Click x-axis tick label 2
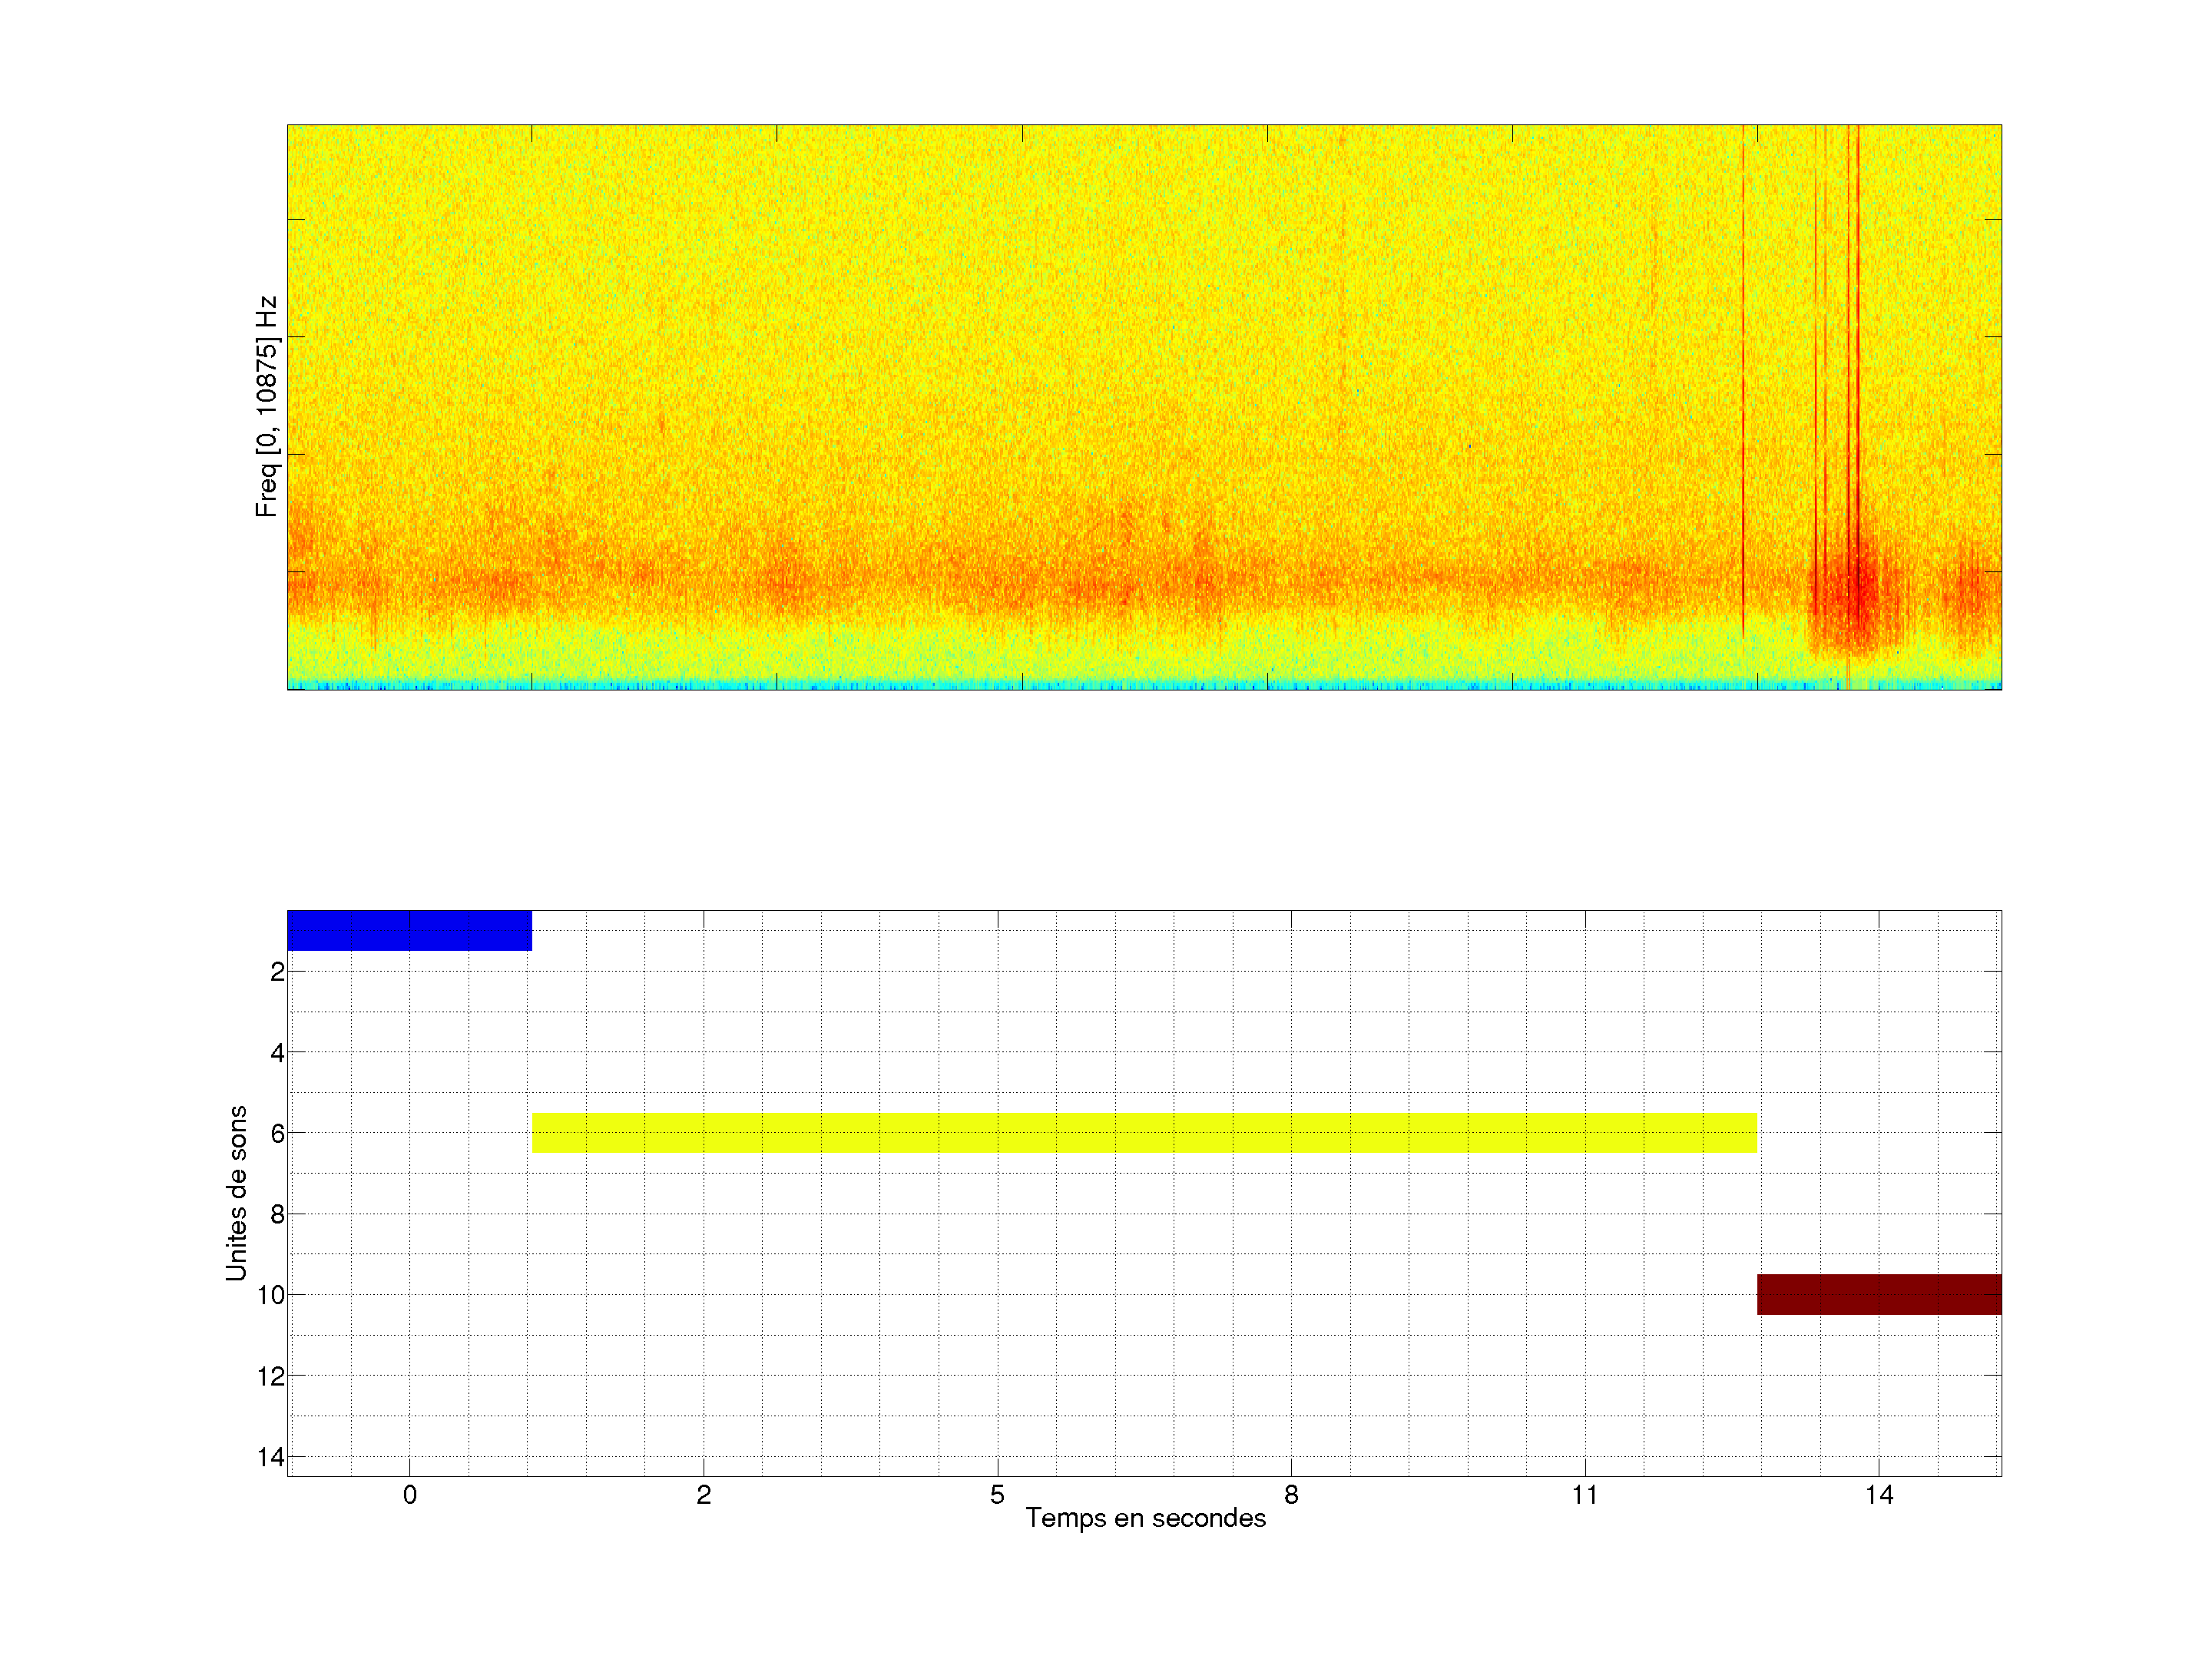Viewport: 2212px width, 1659px height. coord(703,1495)
